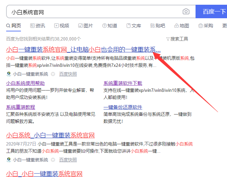The image size is (227, 180).
Task: Open first result 小白一键重装系统官网 title
Action: pos(83,49)
